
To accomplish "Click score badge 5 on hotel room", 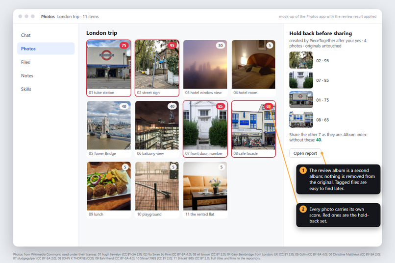I will pos(270,46).
